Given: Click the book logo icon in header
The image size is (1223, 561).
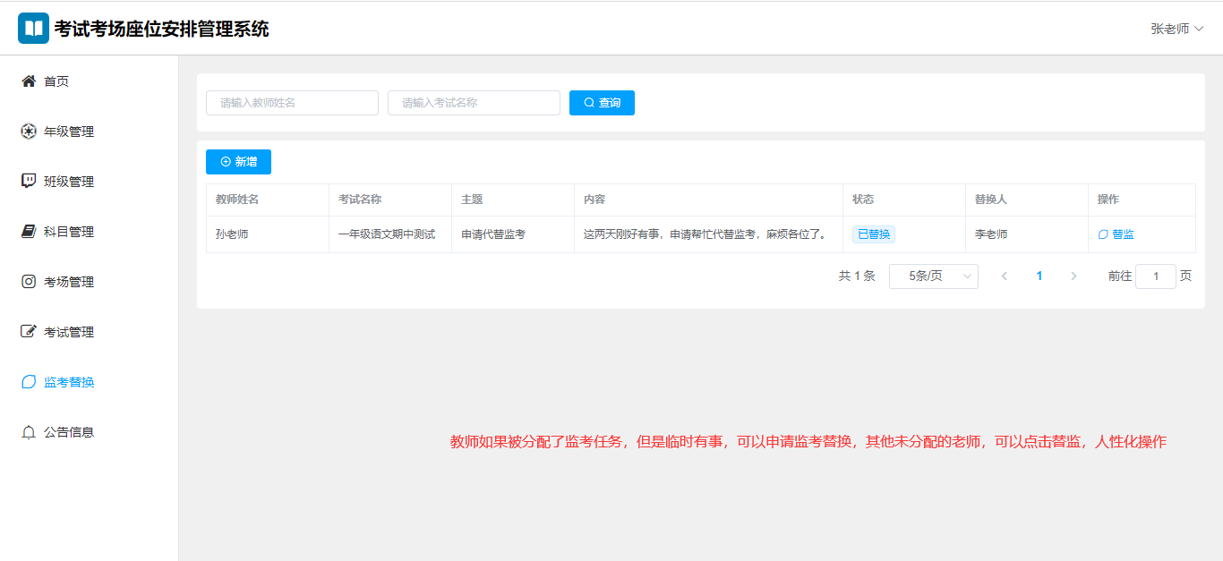Looking at the screenshot, I should [34, 29].
